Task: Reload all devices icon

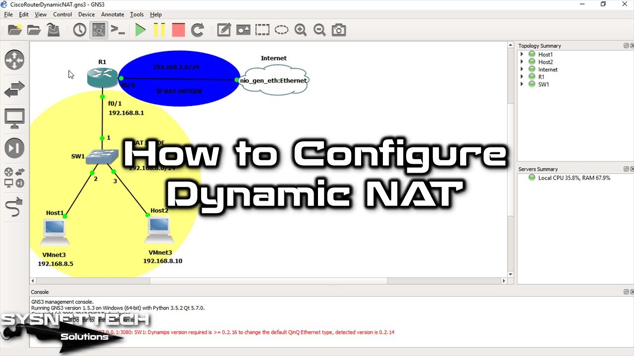Action: (198, 30)
